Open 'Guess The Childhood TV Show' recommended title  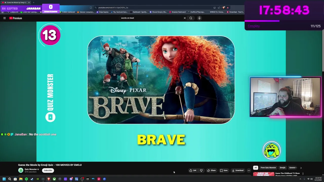(x=287, y=174)
